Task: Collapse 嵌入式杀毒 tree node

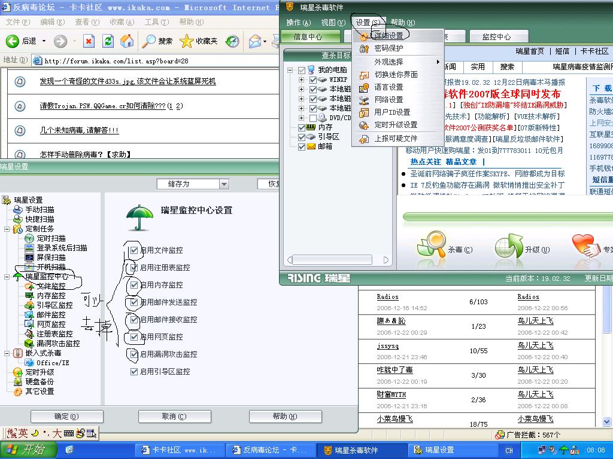Action: coord(7,353)
